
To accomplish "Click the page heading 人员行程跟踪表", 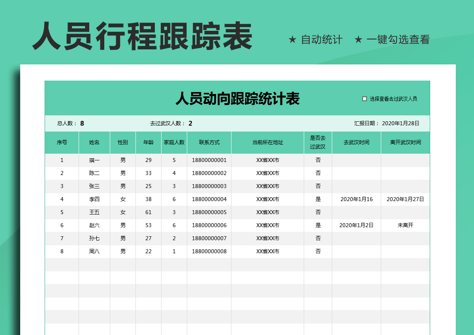I will (x=142, y=36).
